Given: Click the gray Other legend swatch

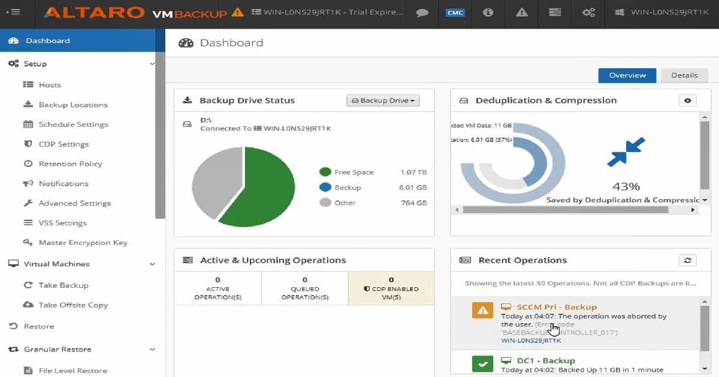Looking at the screenshot, I should [325, 203].
